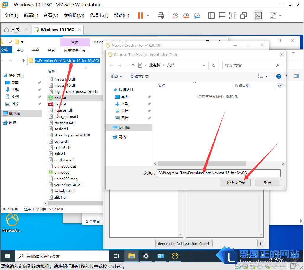The image size is (304, 270).
Task: Switch to the 主页 tab in VMware
Action: click(x=15, y=30)
